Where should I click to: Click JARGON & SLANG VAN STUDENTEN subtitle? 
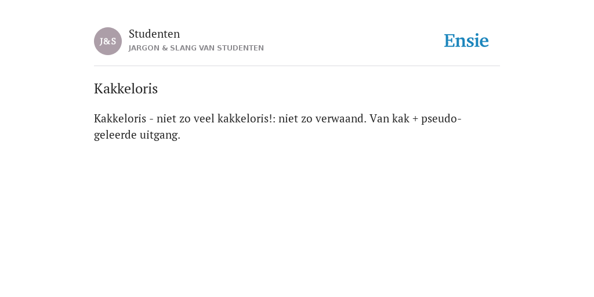(x=196, y=48)
